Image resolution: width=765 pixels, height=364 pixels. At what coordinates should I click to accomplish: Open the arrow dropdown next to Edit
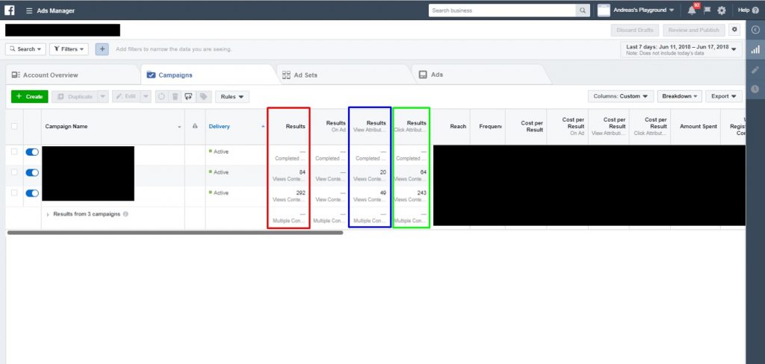[x=146, y=96]
